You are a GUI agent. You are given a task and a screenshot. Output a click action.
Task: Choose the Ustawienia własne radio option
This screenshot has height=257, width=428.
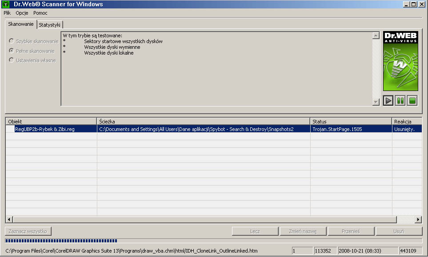12,60
